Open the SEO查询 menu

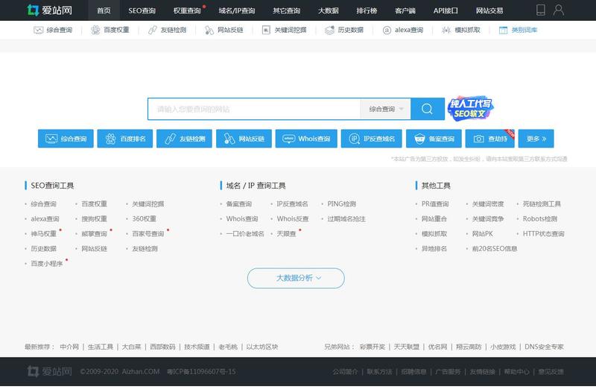point(142,10)
